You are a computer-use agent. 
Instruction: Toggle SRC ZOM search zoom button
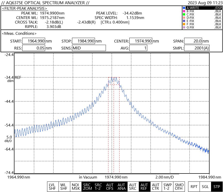[x=87, y=187]
